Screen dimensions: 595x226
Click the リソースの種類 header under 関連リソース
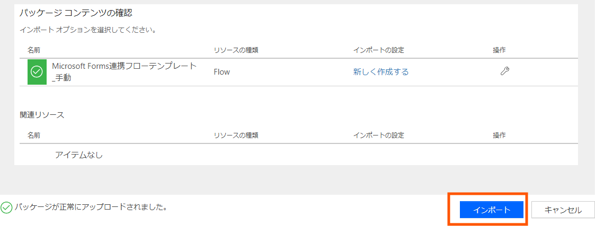coord(236,135)
